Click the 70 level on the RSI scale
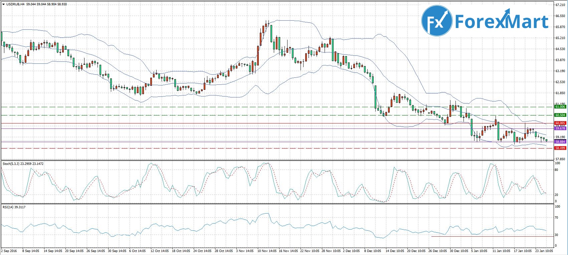Viewport: 568px width, 255px height. pos(557,218)
